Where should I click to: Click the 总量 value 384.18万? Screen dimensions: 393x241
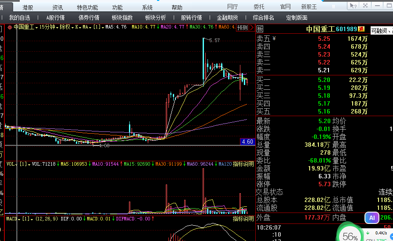(318, 145)
